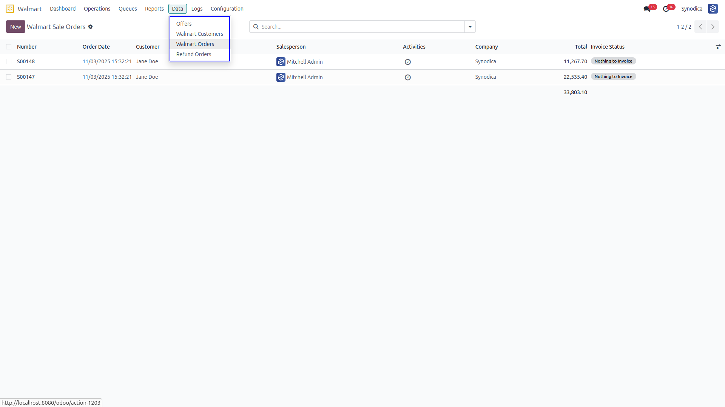Open the gear actions menu beside Walmart Sale Orders
Image resolution: width=725 pixels, height=407 pixels.
(x=90, y=27)
